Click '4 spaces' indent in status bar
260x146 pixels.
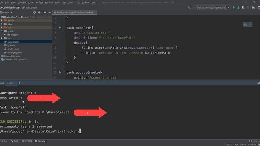point(252,144)
